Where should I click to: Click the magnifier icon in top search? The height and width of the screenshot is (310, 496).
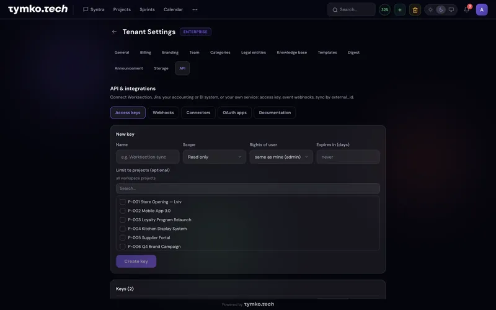coord(335,10)
